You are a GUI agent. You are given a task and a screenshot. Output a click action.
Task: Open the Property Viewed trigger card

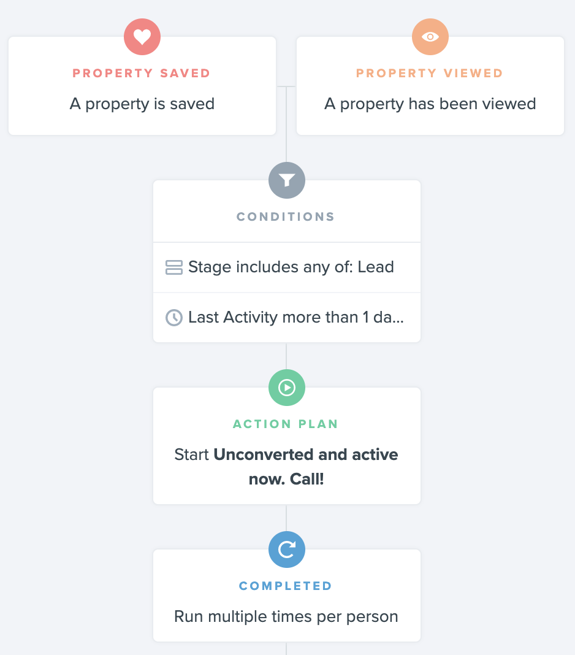point(430,86)
